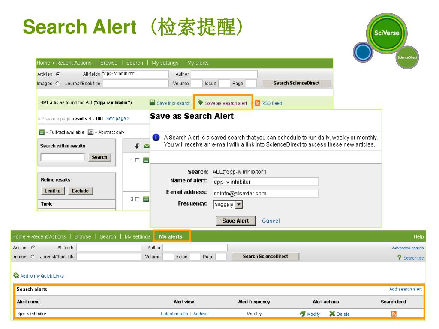Screen dimensions: 439x329
Task: Click full-text icon for result 1
Action: point(146,160)
